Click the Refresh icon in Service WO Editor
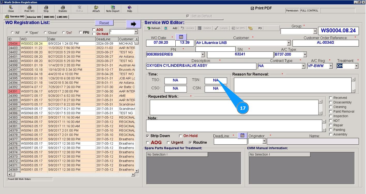This screenshot has height=194, width=366. (149, 28)
